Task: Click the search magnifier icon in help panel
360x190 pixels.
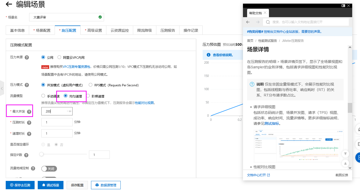Action: 268,22
